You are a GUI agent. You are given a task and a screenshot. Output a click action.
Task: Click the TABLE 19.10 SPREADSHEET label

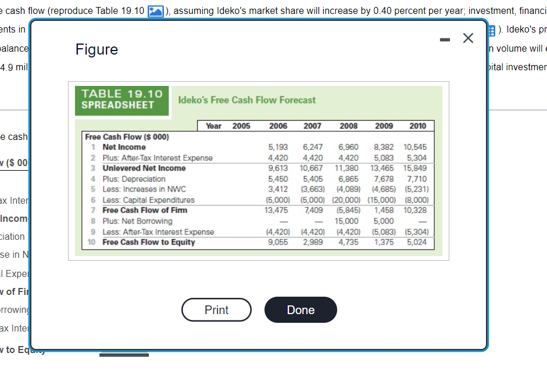121,100
